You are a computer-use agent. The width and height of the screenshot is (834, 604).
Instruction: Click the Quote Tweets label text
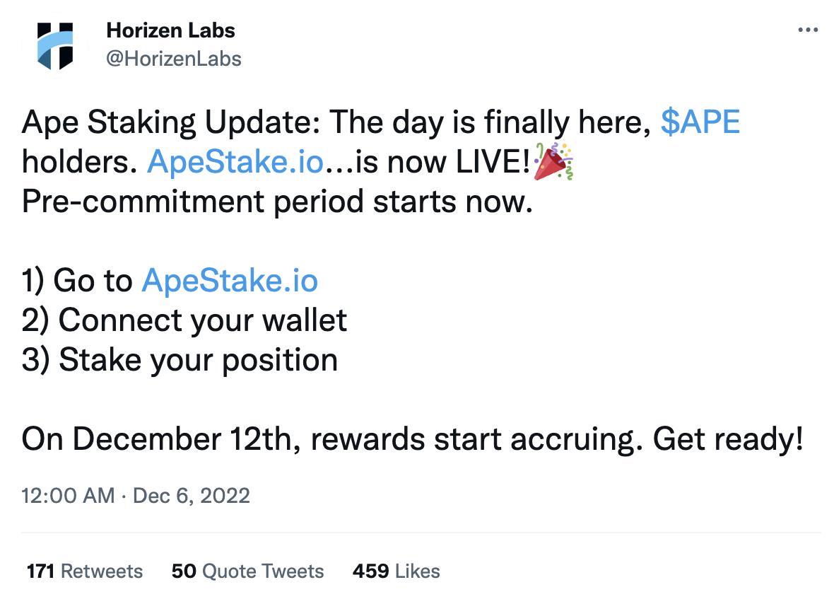point(263,571)
